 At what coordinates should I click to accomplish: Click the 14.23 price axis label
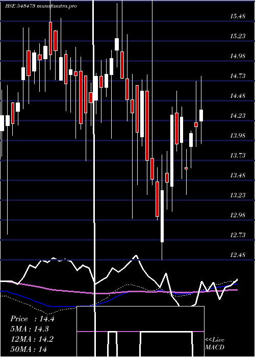click(x=238, y=116)
